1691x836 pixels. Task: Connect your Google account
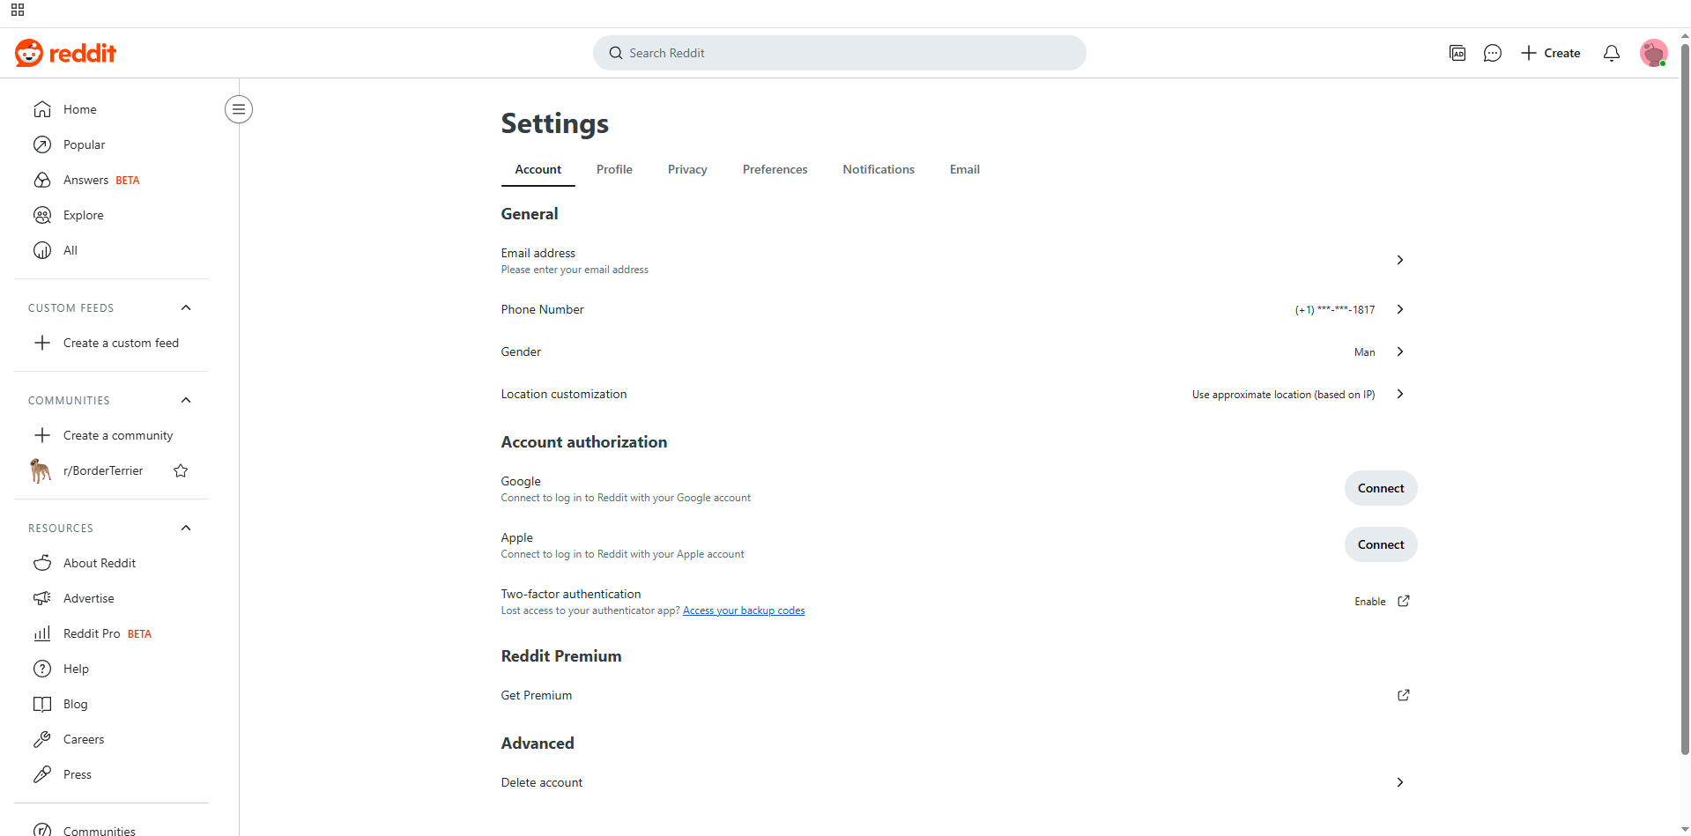1381,488
